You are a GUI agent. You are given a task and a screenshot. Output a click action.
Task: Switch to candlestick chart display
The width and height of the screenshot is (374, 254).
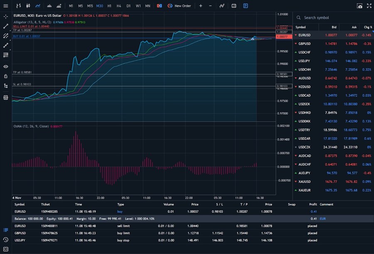click(x=28, y=6)
